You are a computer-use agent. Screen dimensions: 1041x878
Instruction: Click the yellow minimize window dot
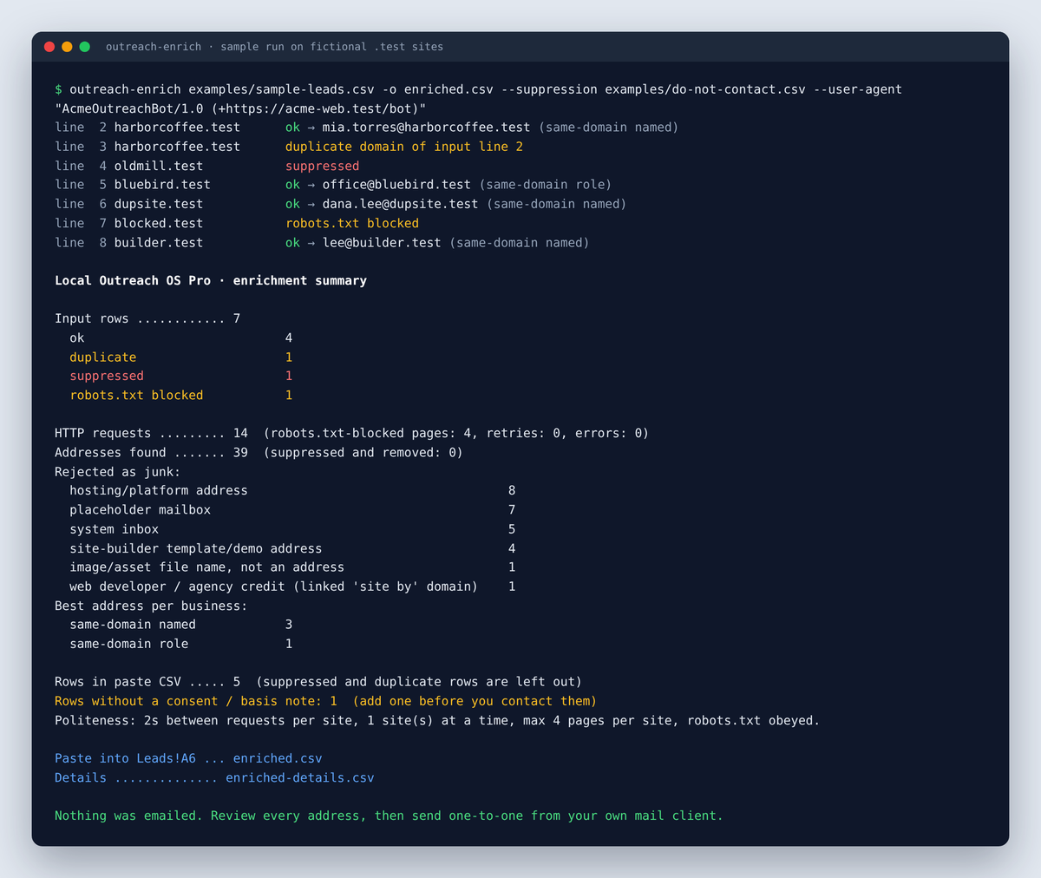[x=67, y=47]
